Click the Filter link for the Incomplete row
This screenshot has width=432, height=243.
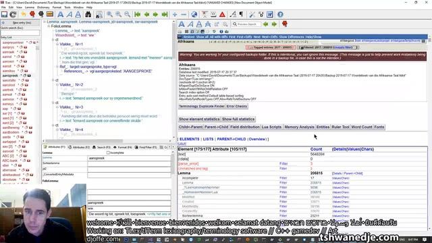[x=283, y=178]
